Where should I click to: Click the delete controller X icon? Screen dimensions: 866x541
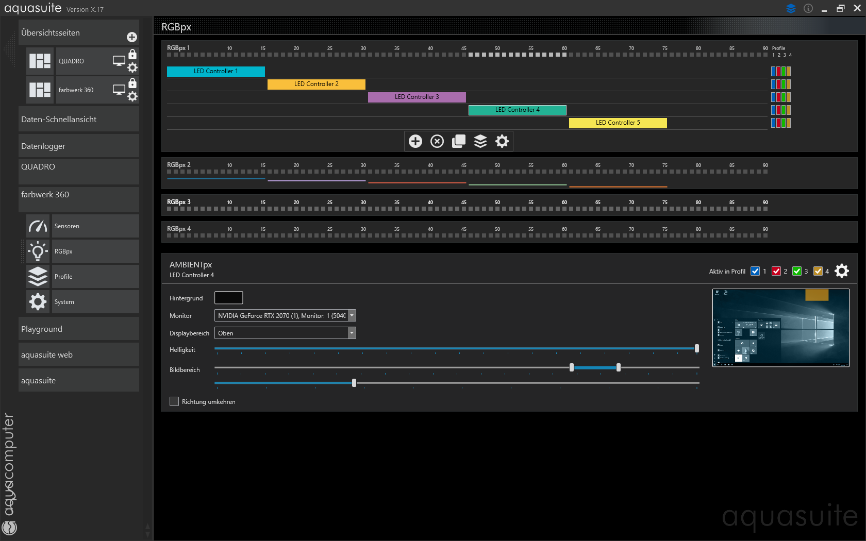pos(437,141)
